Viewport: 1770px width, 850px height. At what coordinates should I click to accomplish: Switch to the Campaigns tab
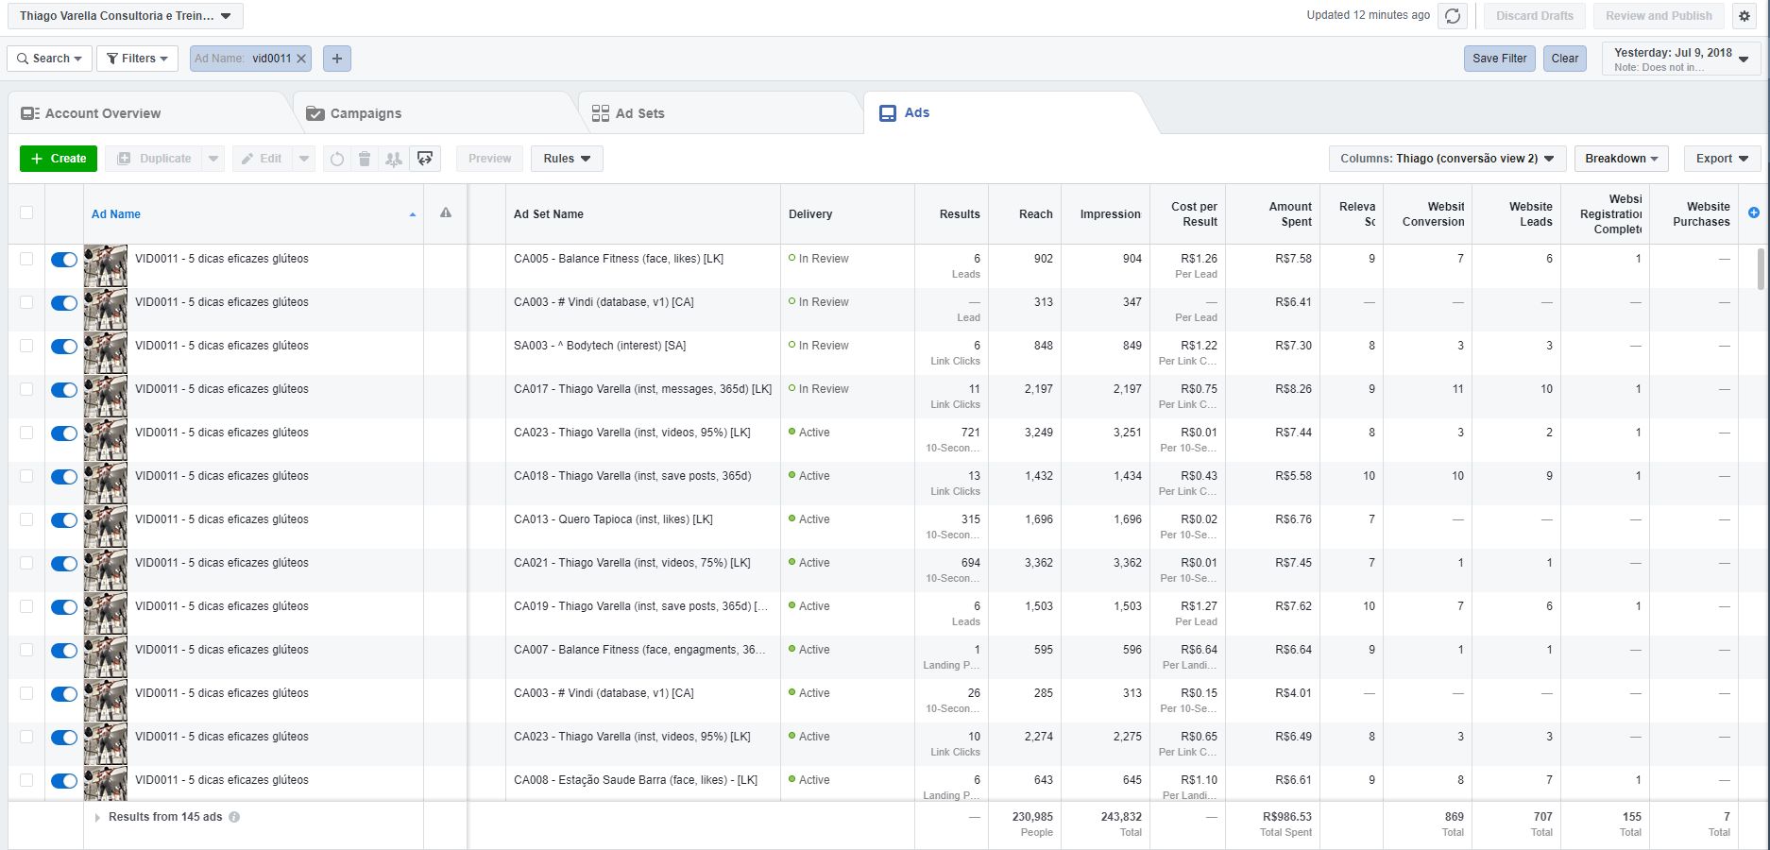coord(366,113)
